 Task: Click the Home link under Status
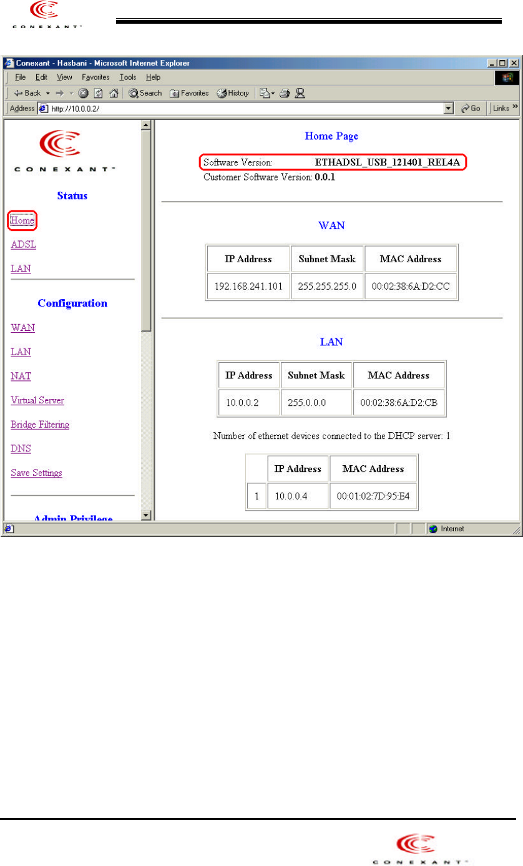point(22,220)
